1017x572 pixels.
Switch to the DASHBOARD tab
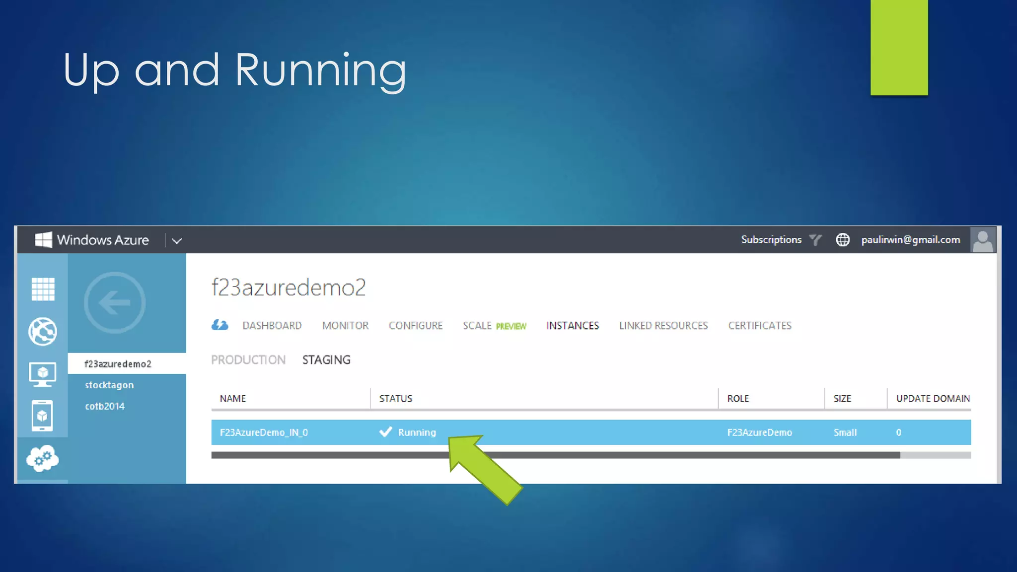point(272,326)
